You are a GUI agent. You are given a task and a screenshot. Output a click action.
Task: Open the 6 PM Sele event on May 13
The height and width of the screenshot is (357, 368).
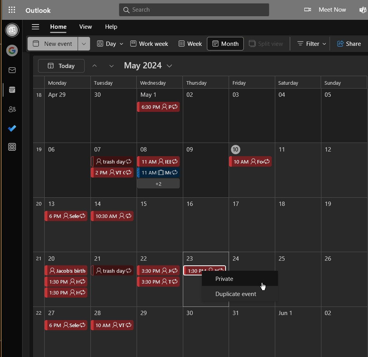click(66, 216)
